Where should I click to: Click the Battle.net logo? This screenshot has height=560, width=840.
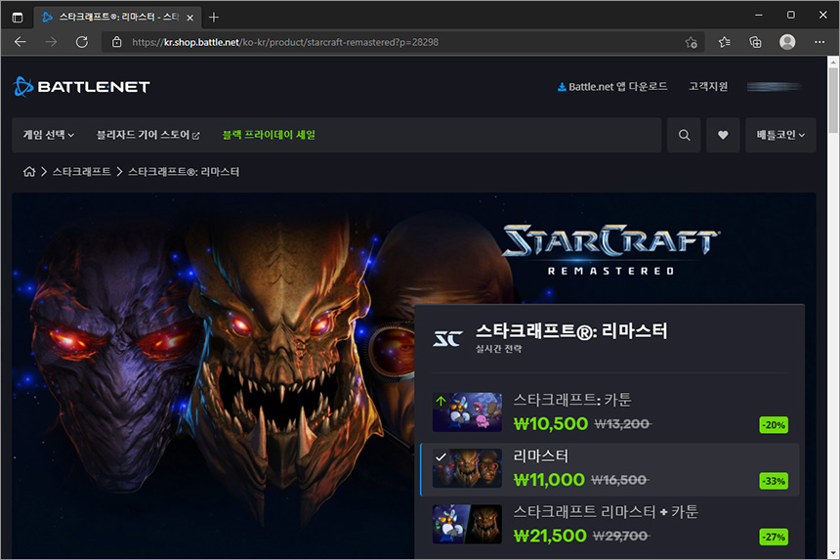click(x=81, y=86)
